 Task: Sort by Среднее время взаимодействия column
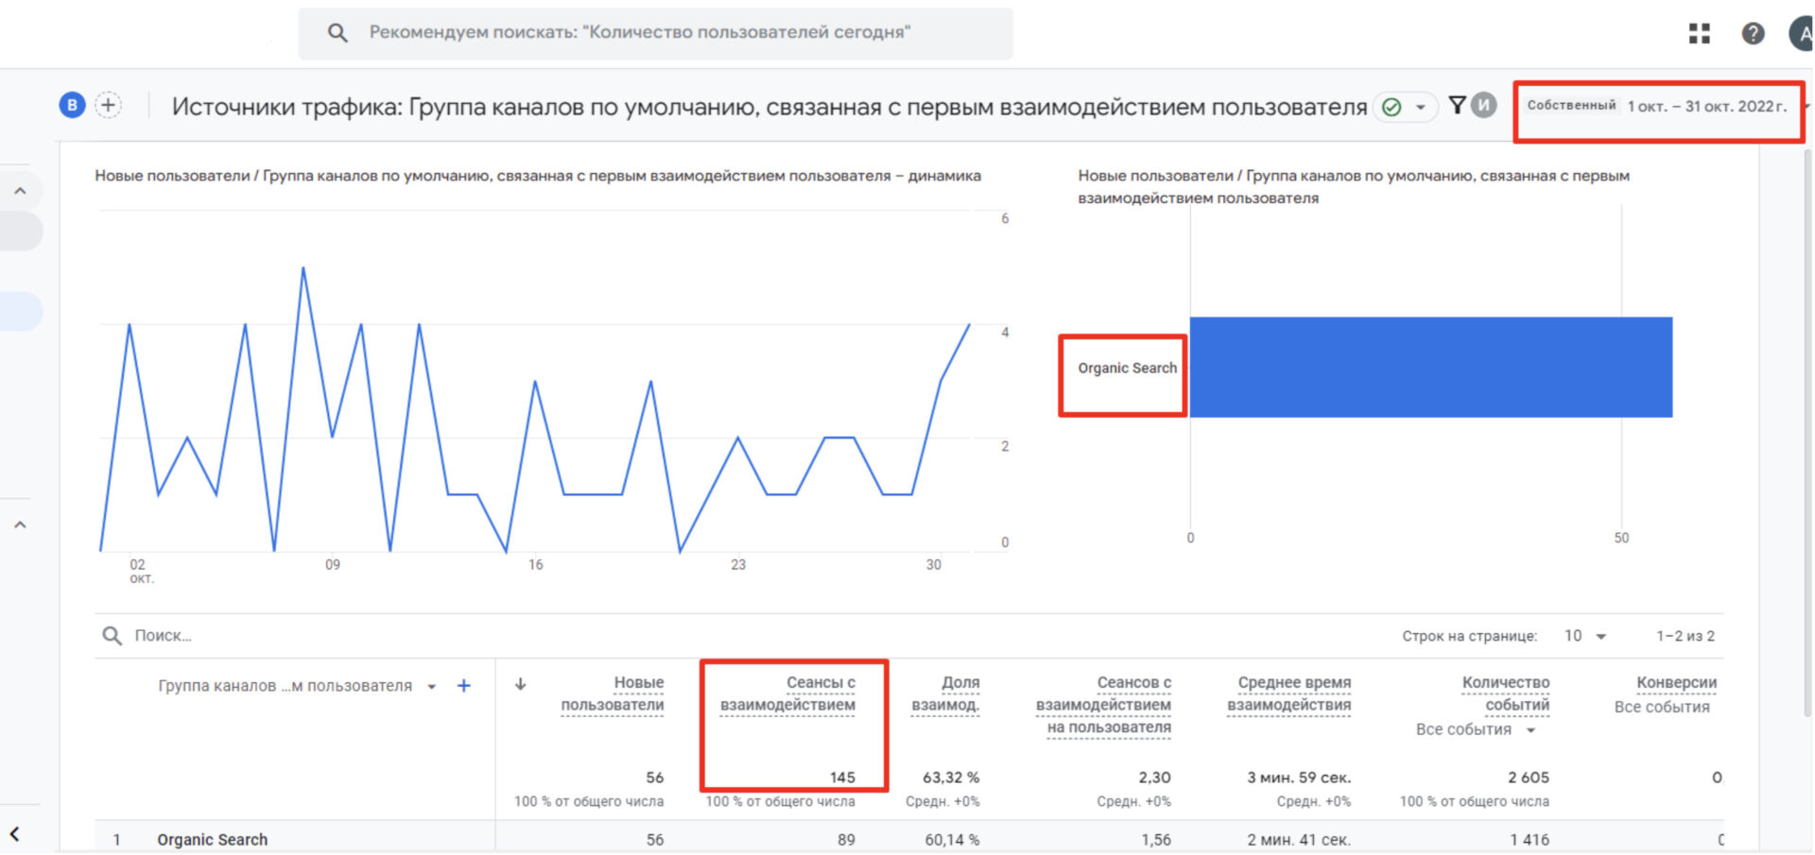pos(1289,693)
